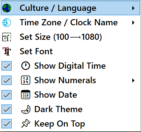Uncheck the Show Numerals checkbox

(x=7, y=80)
